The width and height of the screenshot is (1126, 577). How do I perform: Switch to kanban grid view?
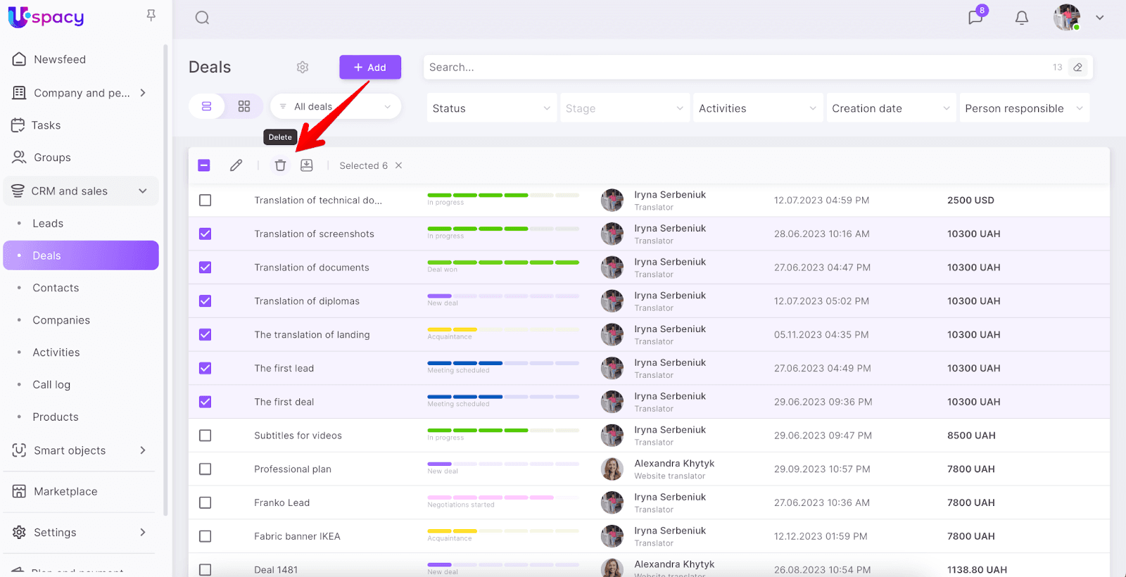(244, 106)
